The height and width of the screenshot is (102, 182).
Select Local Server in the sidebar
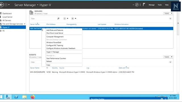7,17
